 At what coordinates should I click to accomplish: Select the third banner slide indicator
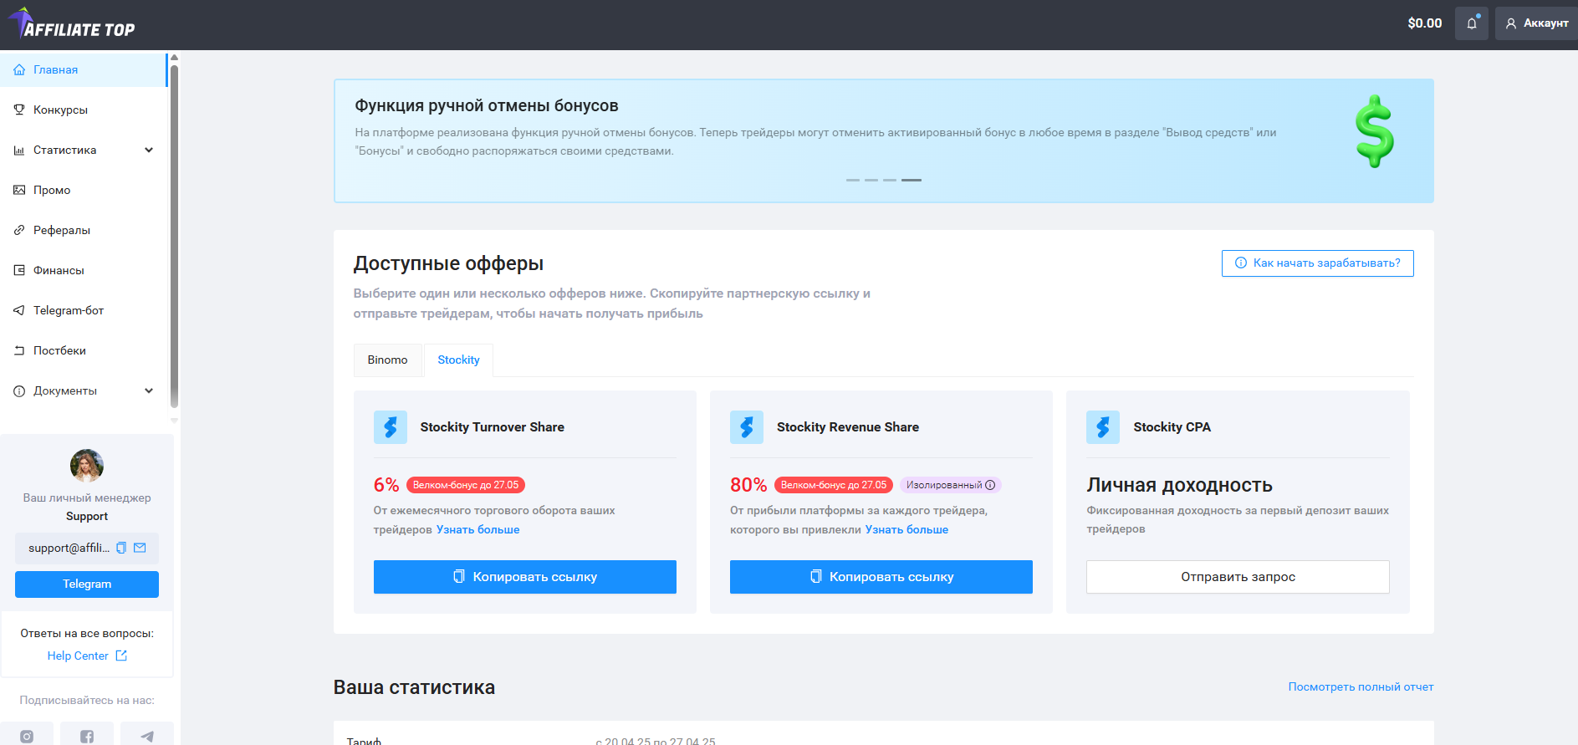pos(889,180)
